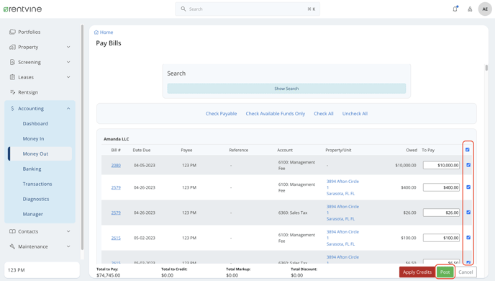Expand the Property menu chevron
Screen dimensions: 495x281
(68, 47)
